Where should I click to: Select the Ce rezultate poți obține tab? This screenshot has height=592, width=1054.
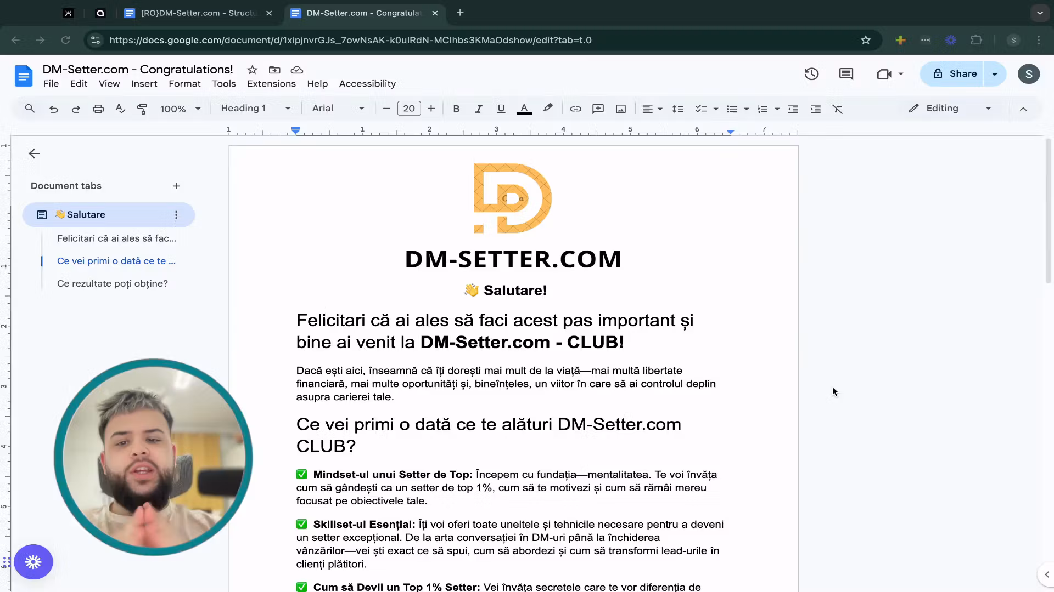pos(113,283)
